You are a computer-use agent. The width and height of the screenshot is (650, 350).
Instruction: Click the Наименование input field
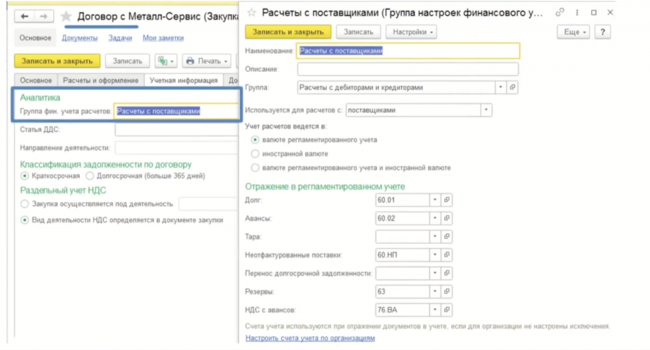click(x=408, y=51)
